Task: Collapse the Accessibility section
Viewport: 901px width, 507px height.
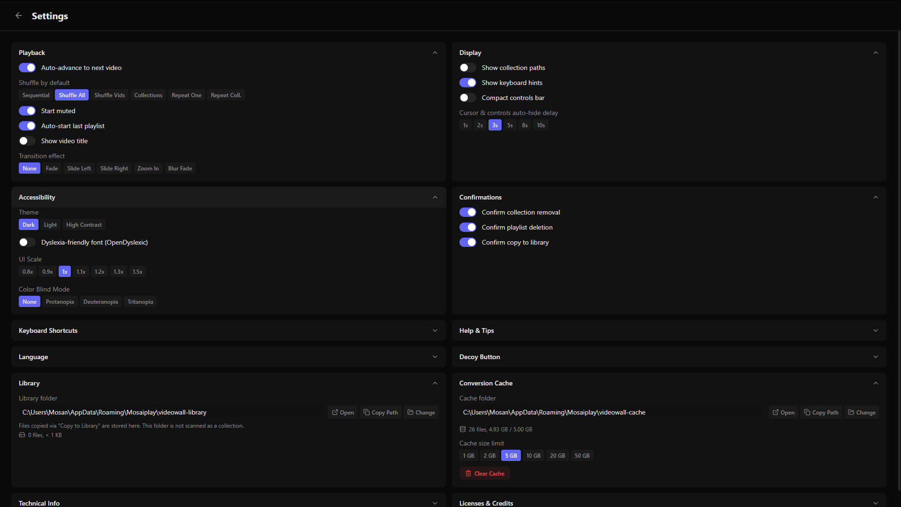Action: 435,197
